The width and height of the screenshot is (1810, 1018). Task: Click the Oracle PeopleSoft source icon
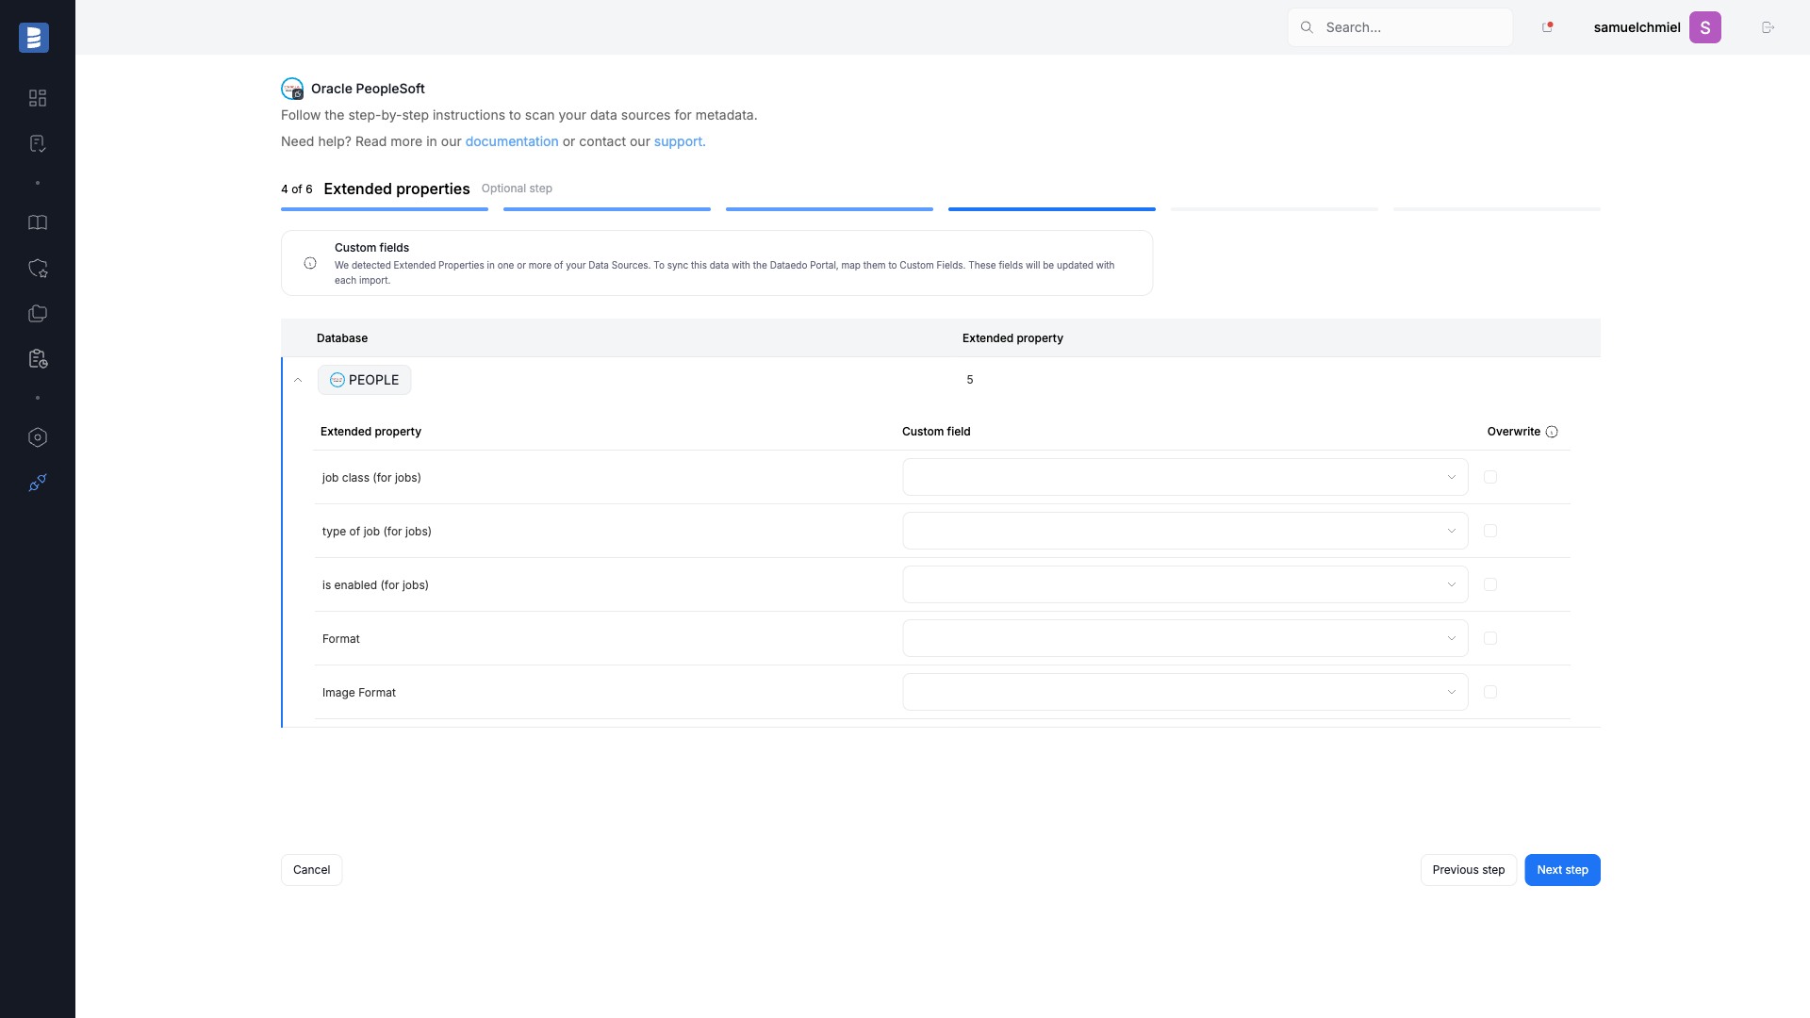292,89
